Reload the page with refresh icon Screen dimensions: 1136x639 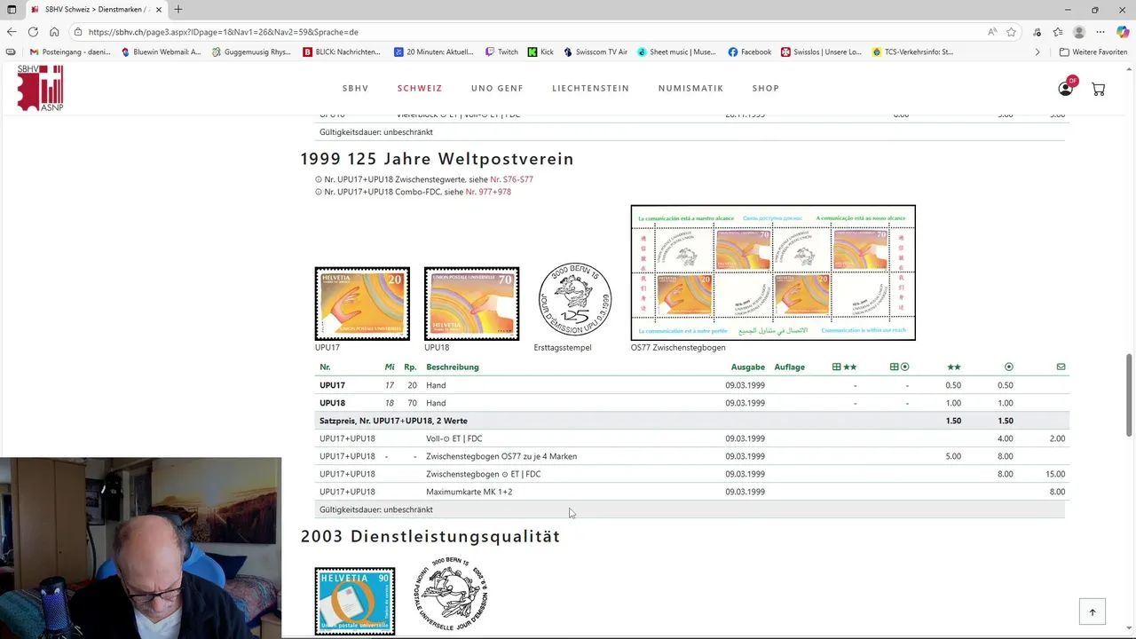pyautogui.click(x=33, y=32)
